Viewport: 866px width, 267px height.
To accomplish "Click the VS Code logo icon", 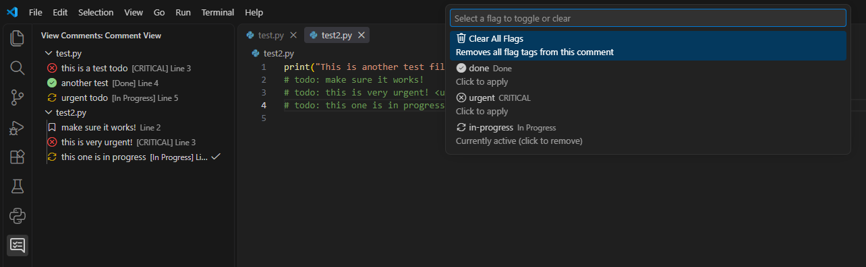I will pos(12,12).
